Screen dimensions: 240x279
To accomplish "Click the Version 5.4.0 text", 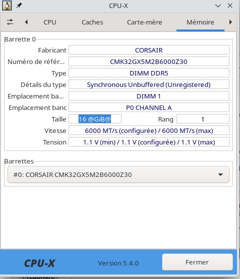I will (x=118, y=263).
